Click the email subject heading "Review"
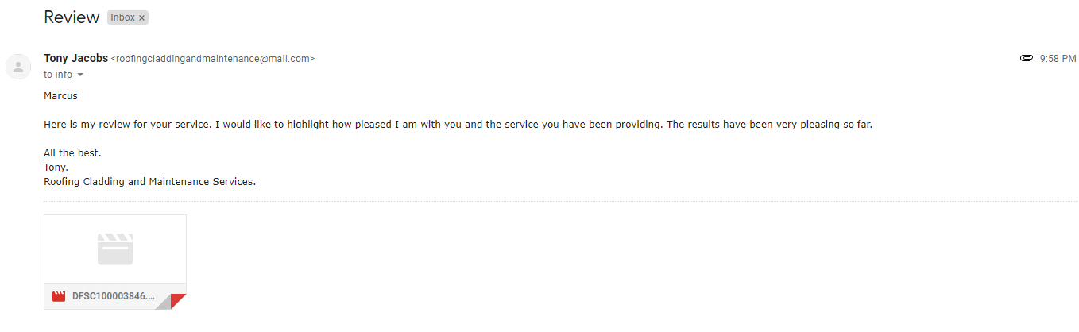Image resolution: width=1079 pixels, height=332 pixels. point(72,17)
